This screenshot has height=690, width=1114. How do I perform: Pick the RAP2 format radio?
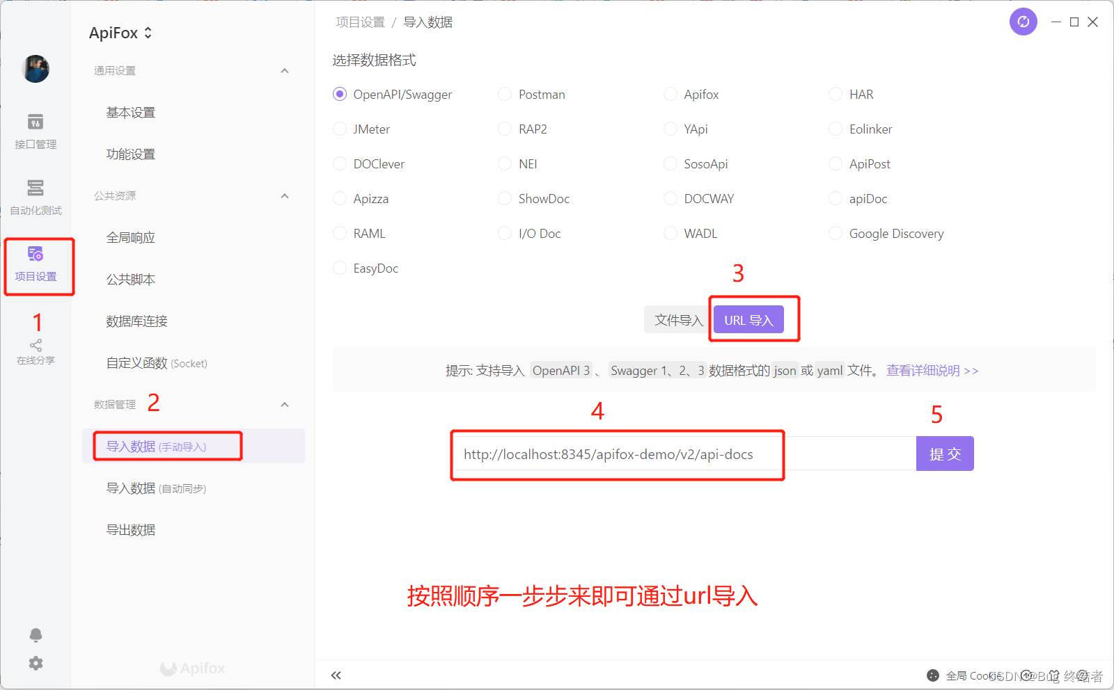coord(505,129)
